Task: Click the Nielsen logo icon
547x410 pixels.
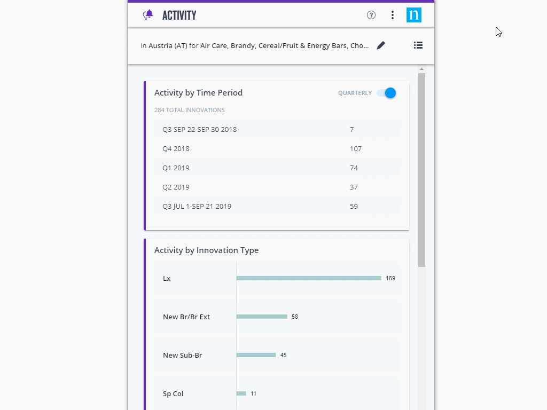Action: tap(413, 15)
